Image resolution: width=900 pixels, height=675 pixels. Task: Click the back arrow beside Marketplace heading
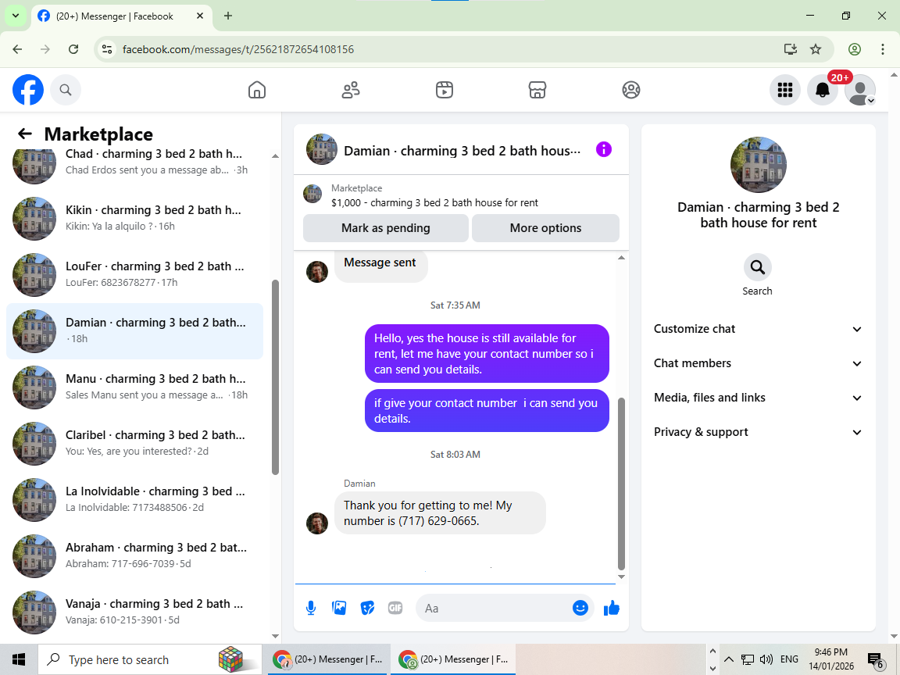25,134
